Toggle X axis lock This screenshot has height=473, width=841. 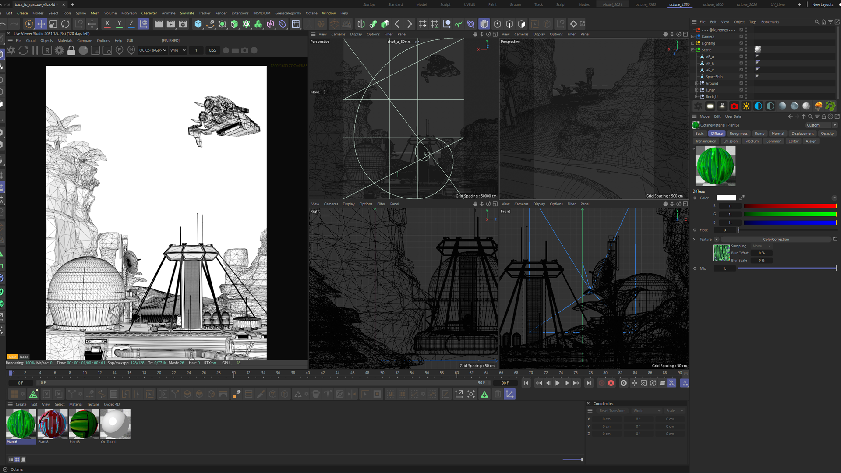(107, 24)
